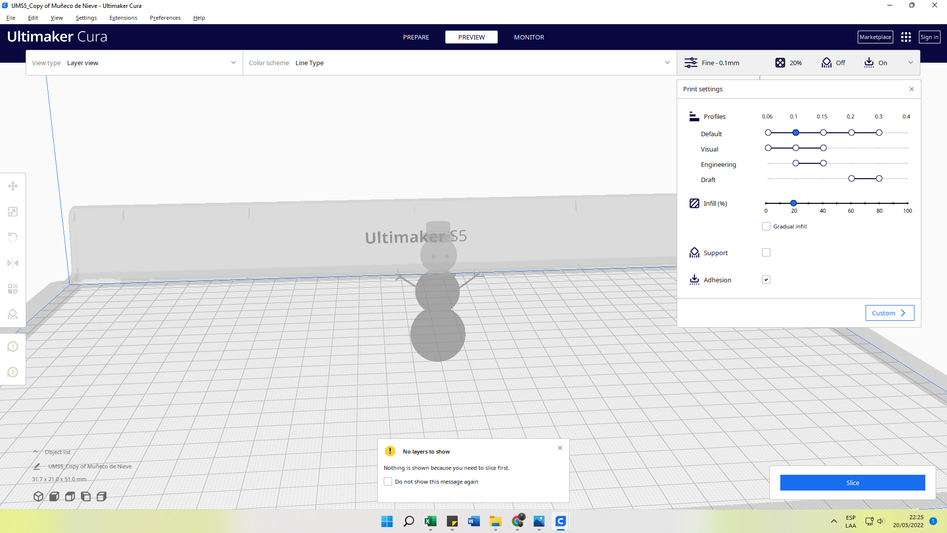Screen dimensions: 947x533
Task: Switch to 3D perspective view cube
Action: pyautogui.click(x=38, y=496)
